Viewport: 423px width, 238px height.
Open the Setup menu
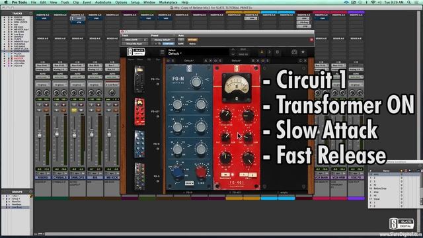click(135, 2)
